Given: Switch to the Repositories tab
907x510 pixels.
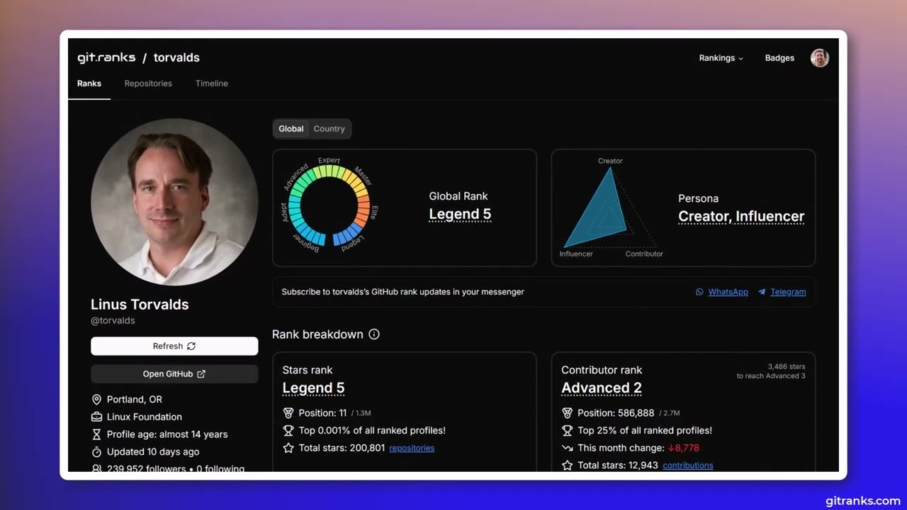Looking at the screenshot, I should tap(148, 84).
